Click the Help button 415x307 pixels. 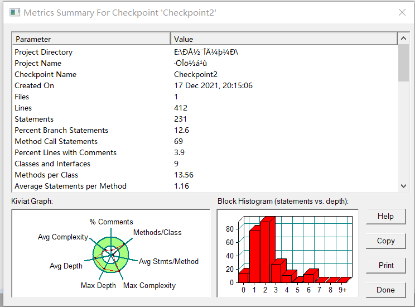[385, 217]
